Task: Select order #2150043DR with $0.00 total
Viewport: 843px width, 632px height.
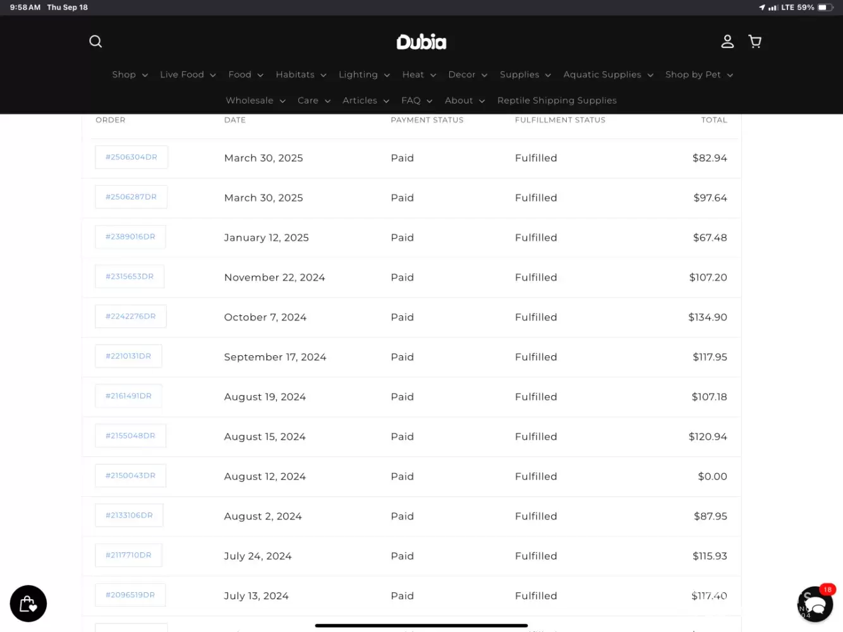Action: tap(130, 476)
